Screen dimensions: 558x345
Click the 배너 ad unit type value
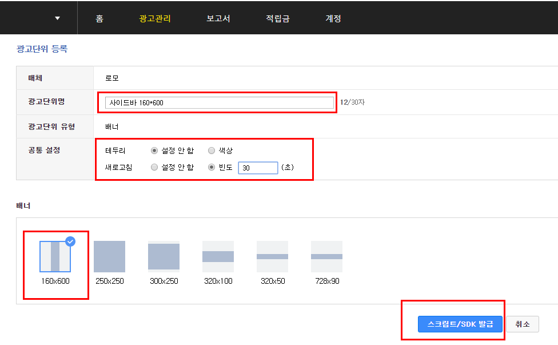[x=112, y=127]
